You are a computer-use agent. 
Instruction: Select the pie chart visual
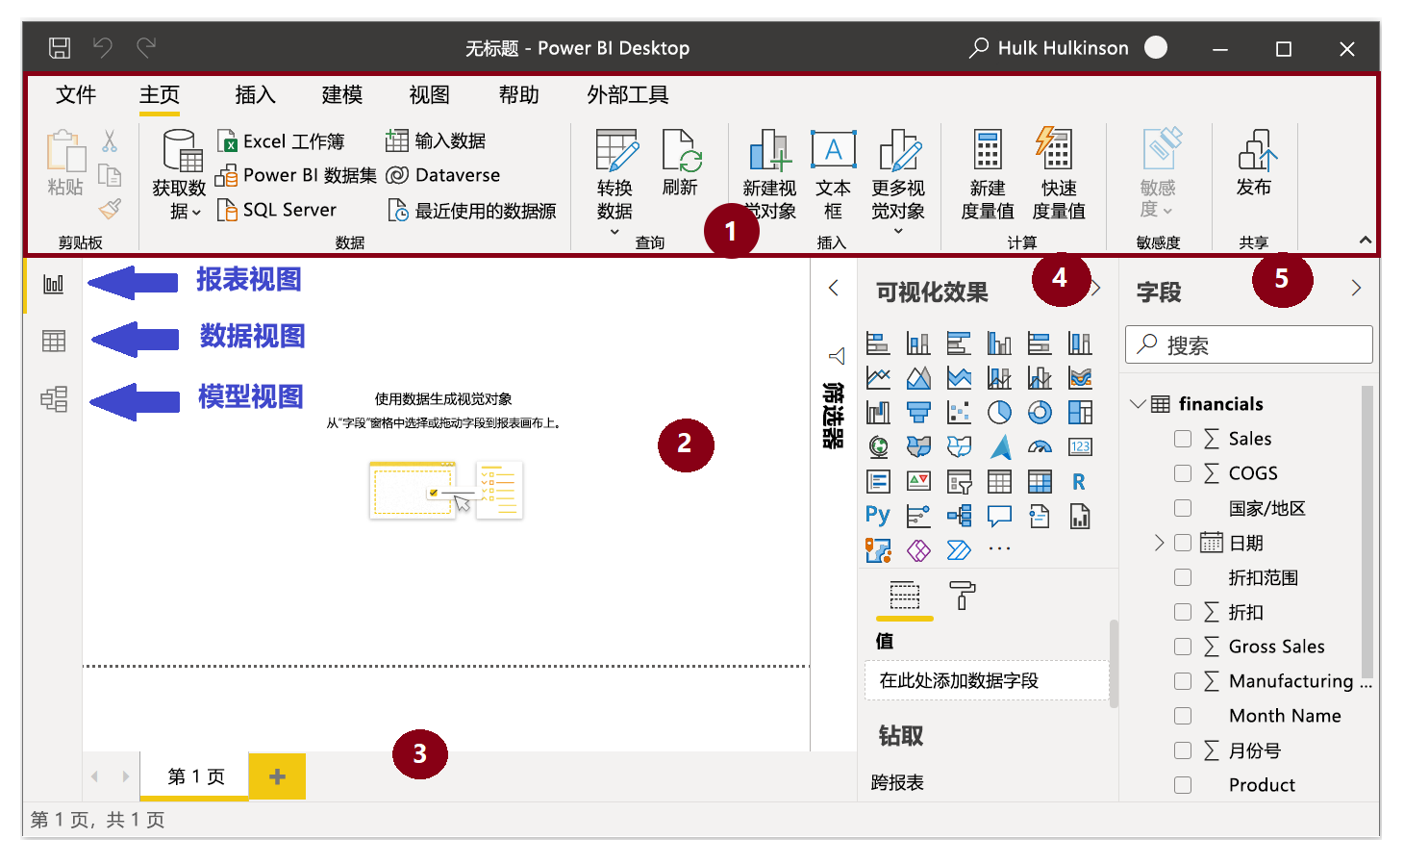[999, 412]
